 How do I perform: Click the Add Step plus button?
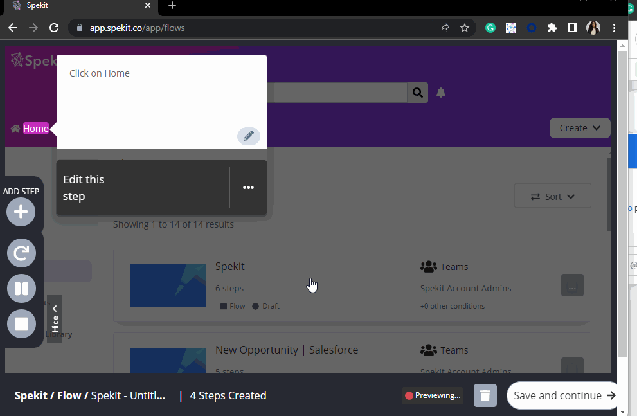pyautogui.click(x=21, y=212)
